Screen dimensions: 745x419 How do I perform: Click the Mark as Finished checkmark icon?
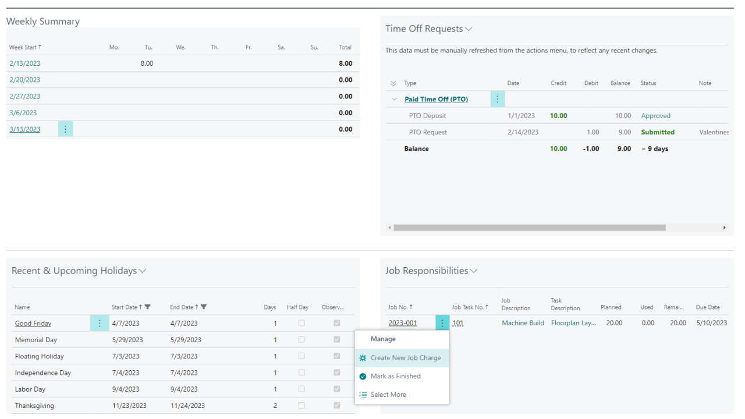coord(363,377)
